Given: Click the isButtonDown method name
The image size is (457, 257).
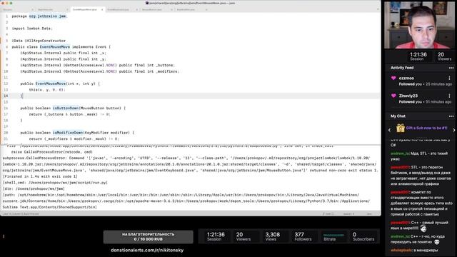Looking at the screenshot, I should click(x=66, y=108).
